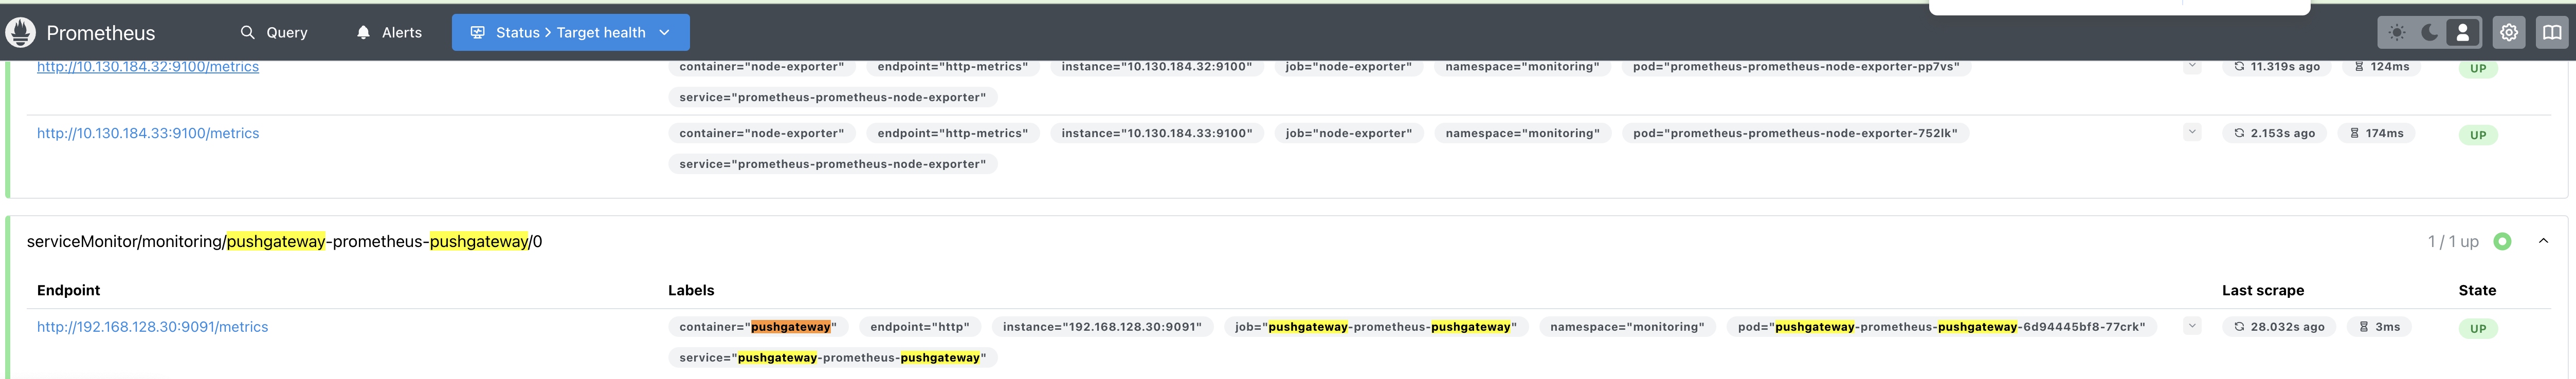Click the Labels column header
Image resolution: width=2576 pixels, height=379 pixels.
pos(691,290)
